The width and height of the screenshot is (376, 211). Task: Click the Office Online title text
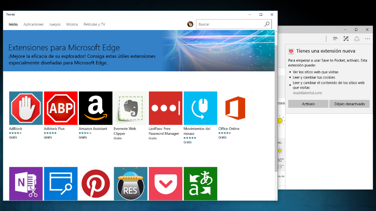tap(229, 129)
